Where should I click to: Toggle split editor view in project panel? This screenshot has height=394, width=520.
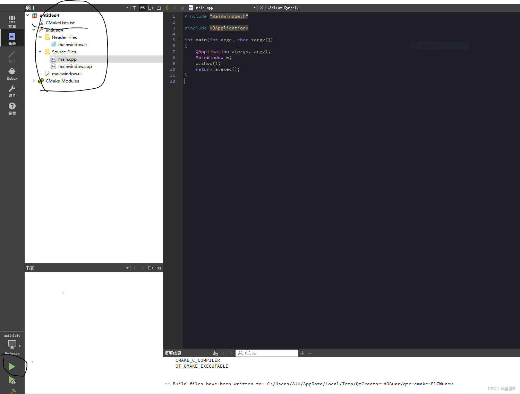(151, 7)
